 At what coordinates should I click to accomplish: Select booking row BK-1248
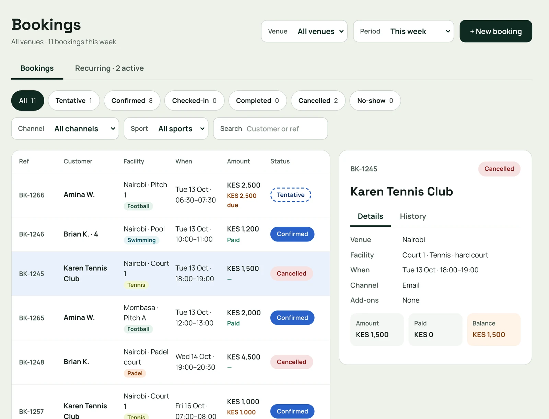click(x=171, y=362)
